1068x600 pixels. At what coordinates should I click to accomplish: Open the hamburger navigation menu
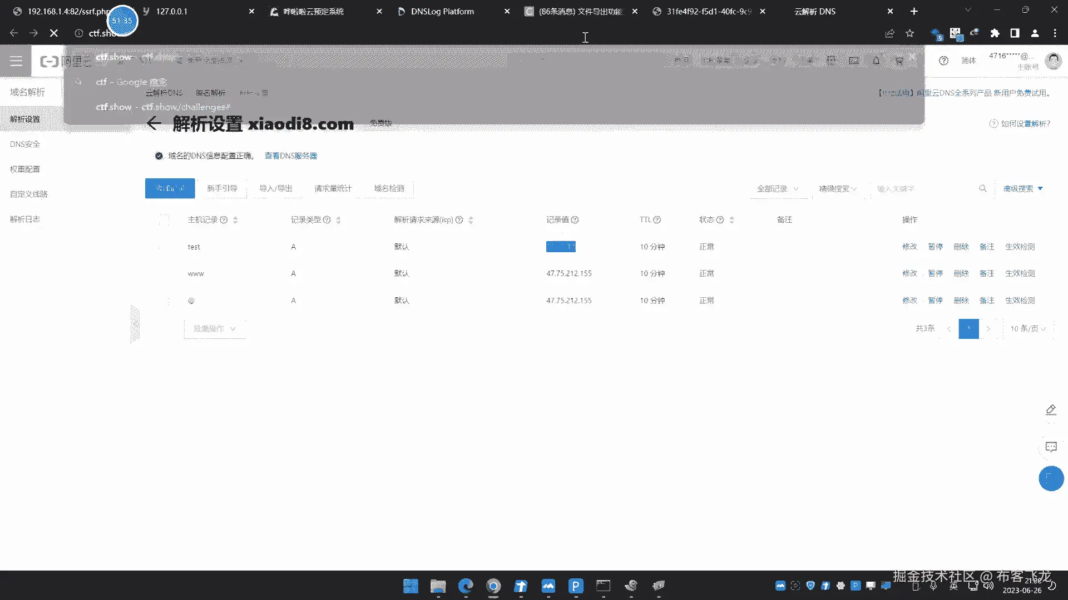coord(16,61)
